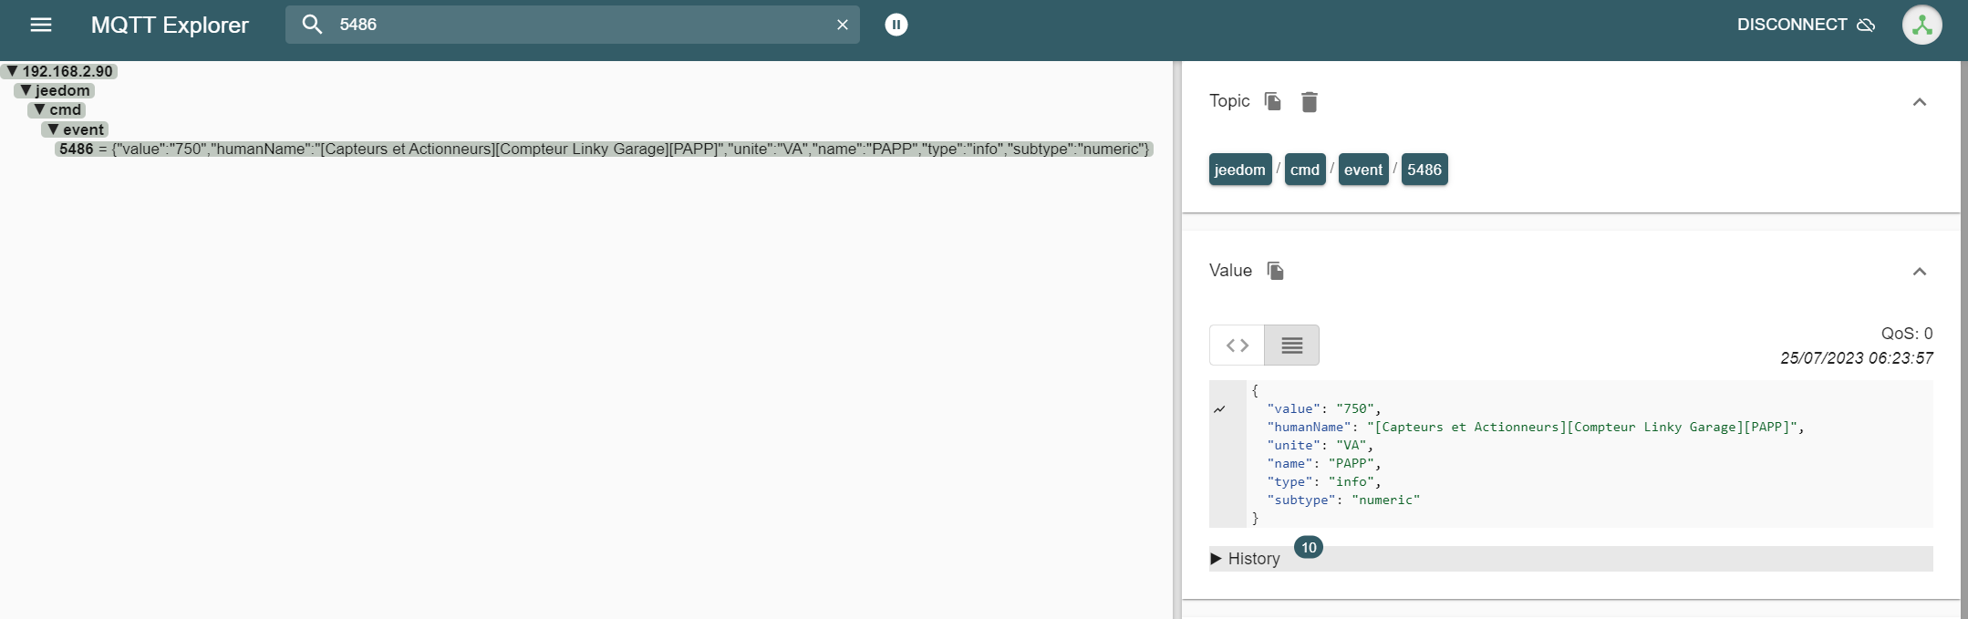Click the event topic breadcrumb

click(1363, 170)
